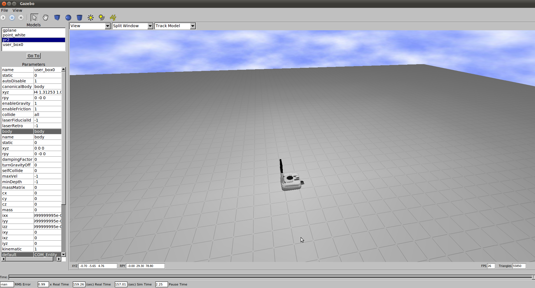The height and width of the screenshot is (288, 535).
Task: Select the arrow cursor tool
Action: click(34, 17)
